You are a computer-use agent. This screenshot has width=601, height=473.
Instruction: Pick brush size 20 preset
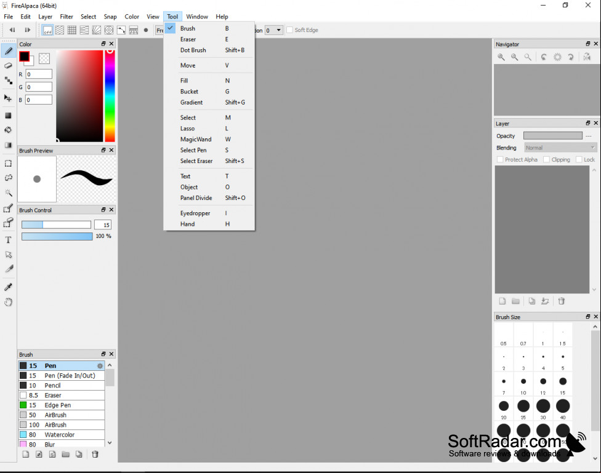point(504,408)
